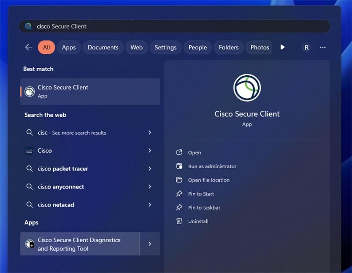Image resolution: width=352 pixels, height=273 pixels.
Task: Open Cisco Secure Client best match result
Action: pos(90,92)
